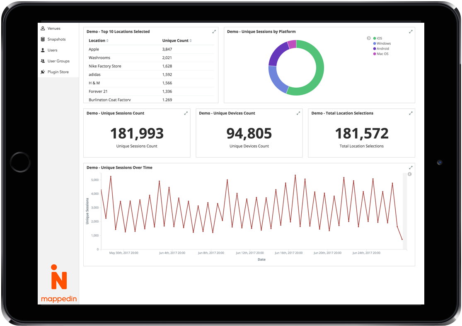Expand Top 10 Locations Selected panel

pyautogui.click(x=214, y=31)
